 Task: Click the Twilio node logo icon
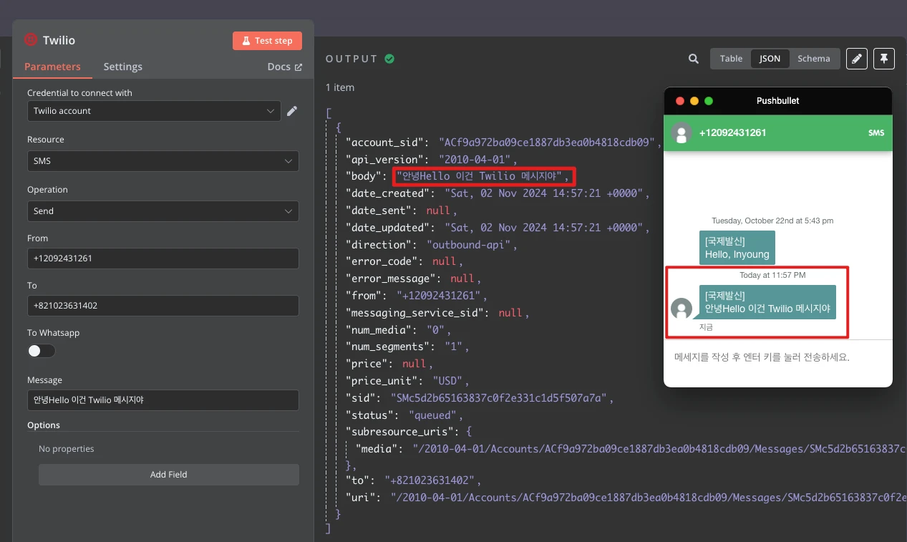click(x=31, y=40)
